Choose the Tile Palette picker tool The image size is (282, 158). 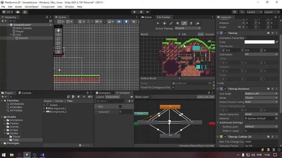click(x=184, y=23)
